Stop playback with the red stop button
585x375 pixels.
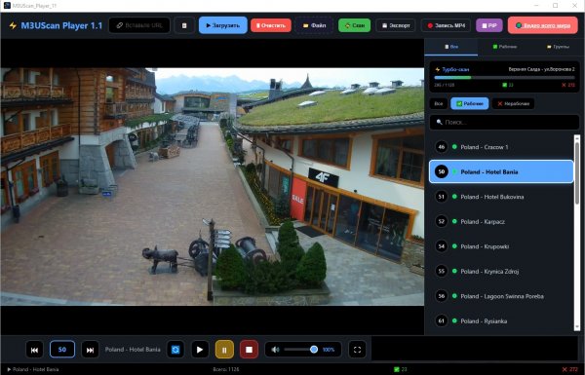249,350
